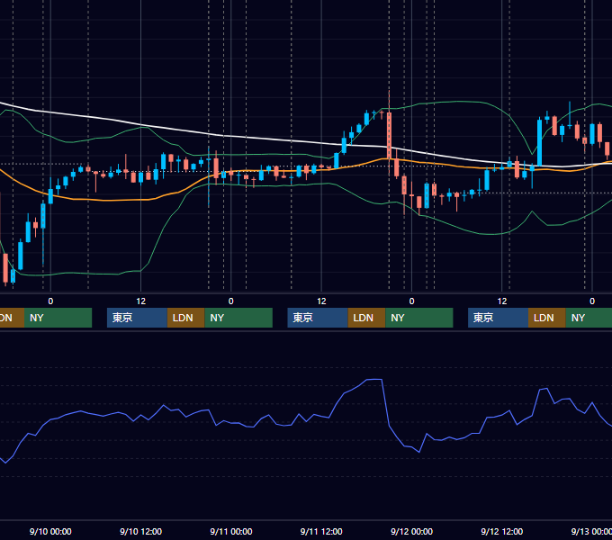Image resolution: width=612 pixels, height=540 pixels.
Task: Select the 東京 session block on 9/12
Action: [499, 318]
